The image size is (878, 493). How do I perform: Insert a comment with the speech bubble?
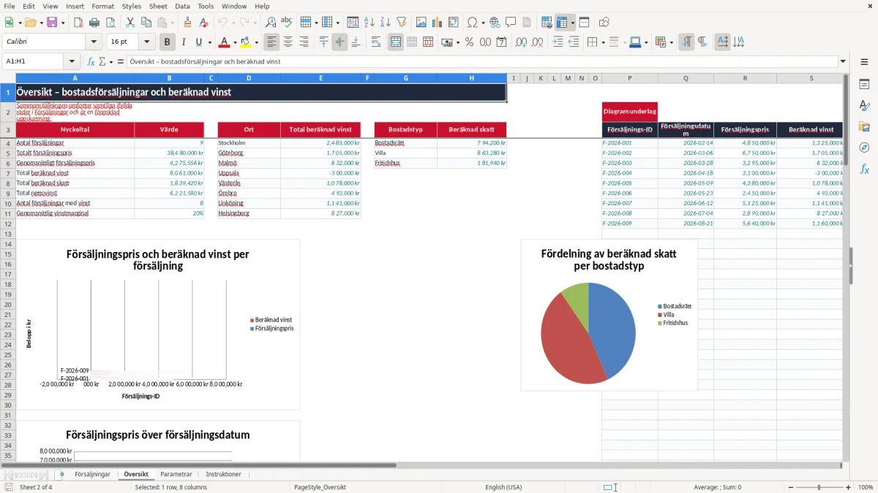(511, 23)
